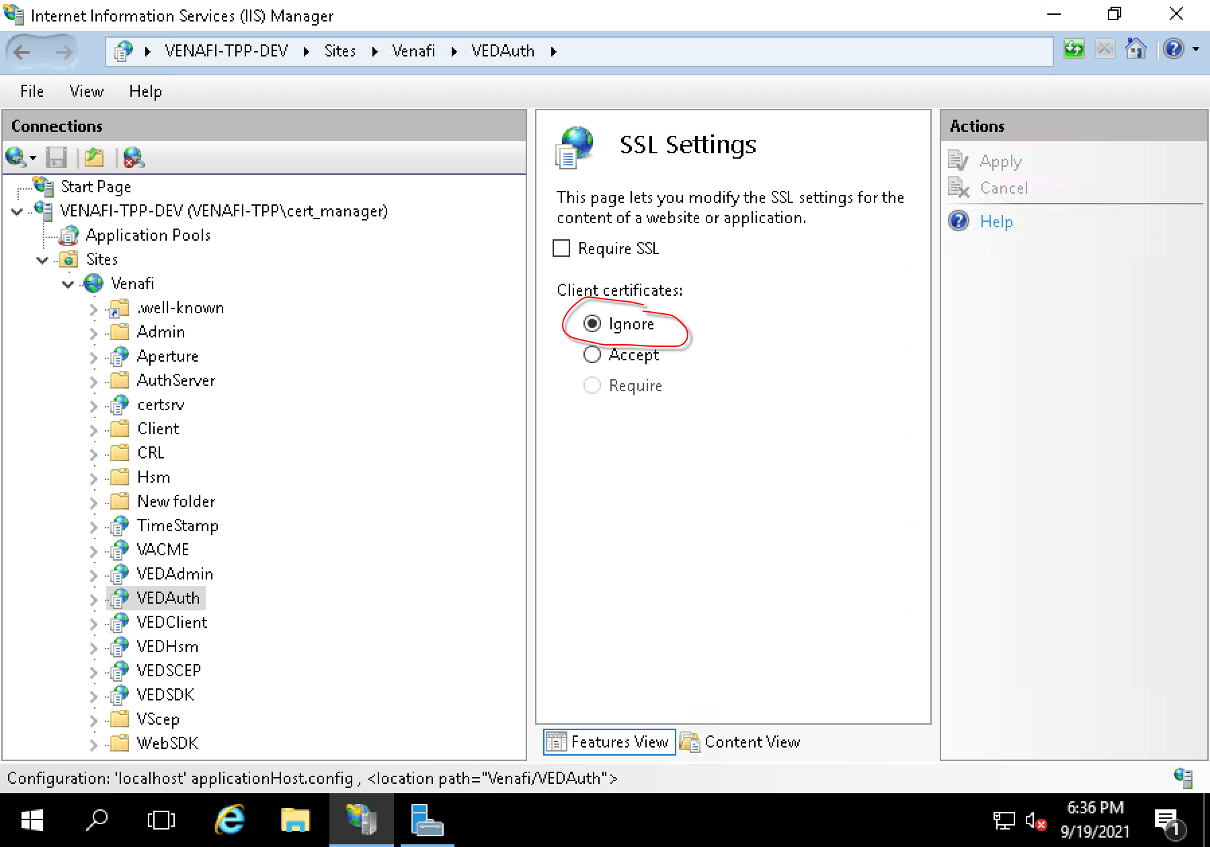Click the Hsm folder icon
1210x847 pixels.
(120, 477)
